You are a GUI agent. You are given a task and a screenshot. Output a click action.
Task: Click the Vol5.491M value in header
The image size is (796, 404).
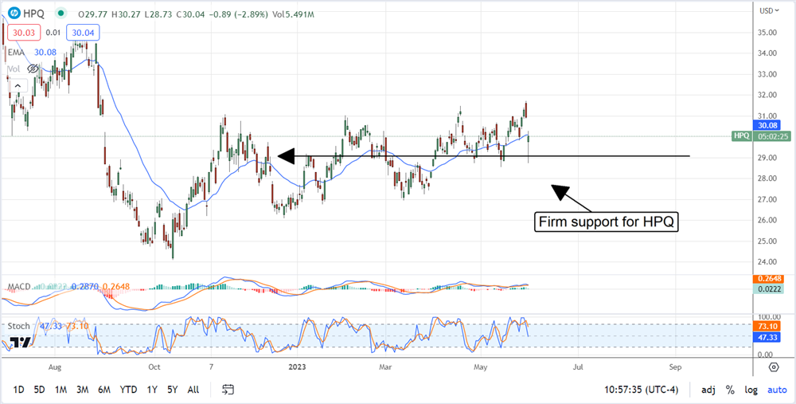pyautogui.click(x=293, y=14)
